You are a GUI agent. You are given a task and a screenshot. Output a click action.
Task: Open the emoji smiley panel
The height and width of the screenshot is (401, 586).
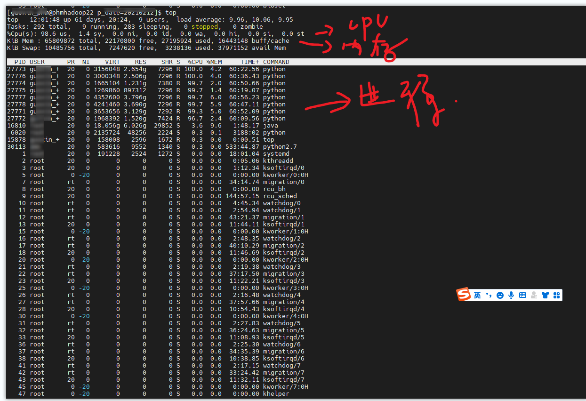pos(500,295)
